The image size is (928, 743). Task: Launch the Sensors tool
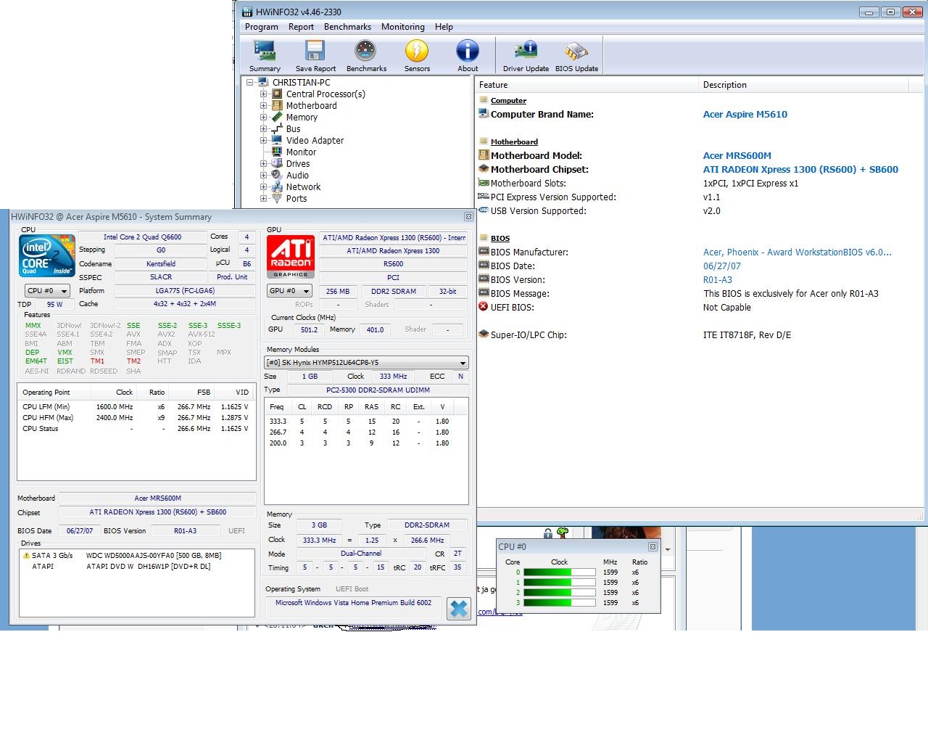click(x=417, y=56)
